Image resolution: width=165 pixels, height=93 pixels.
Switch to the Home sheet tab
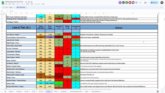point(11,91)
